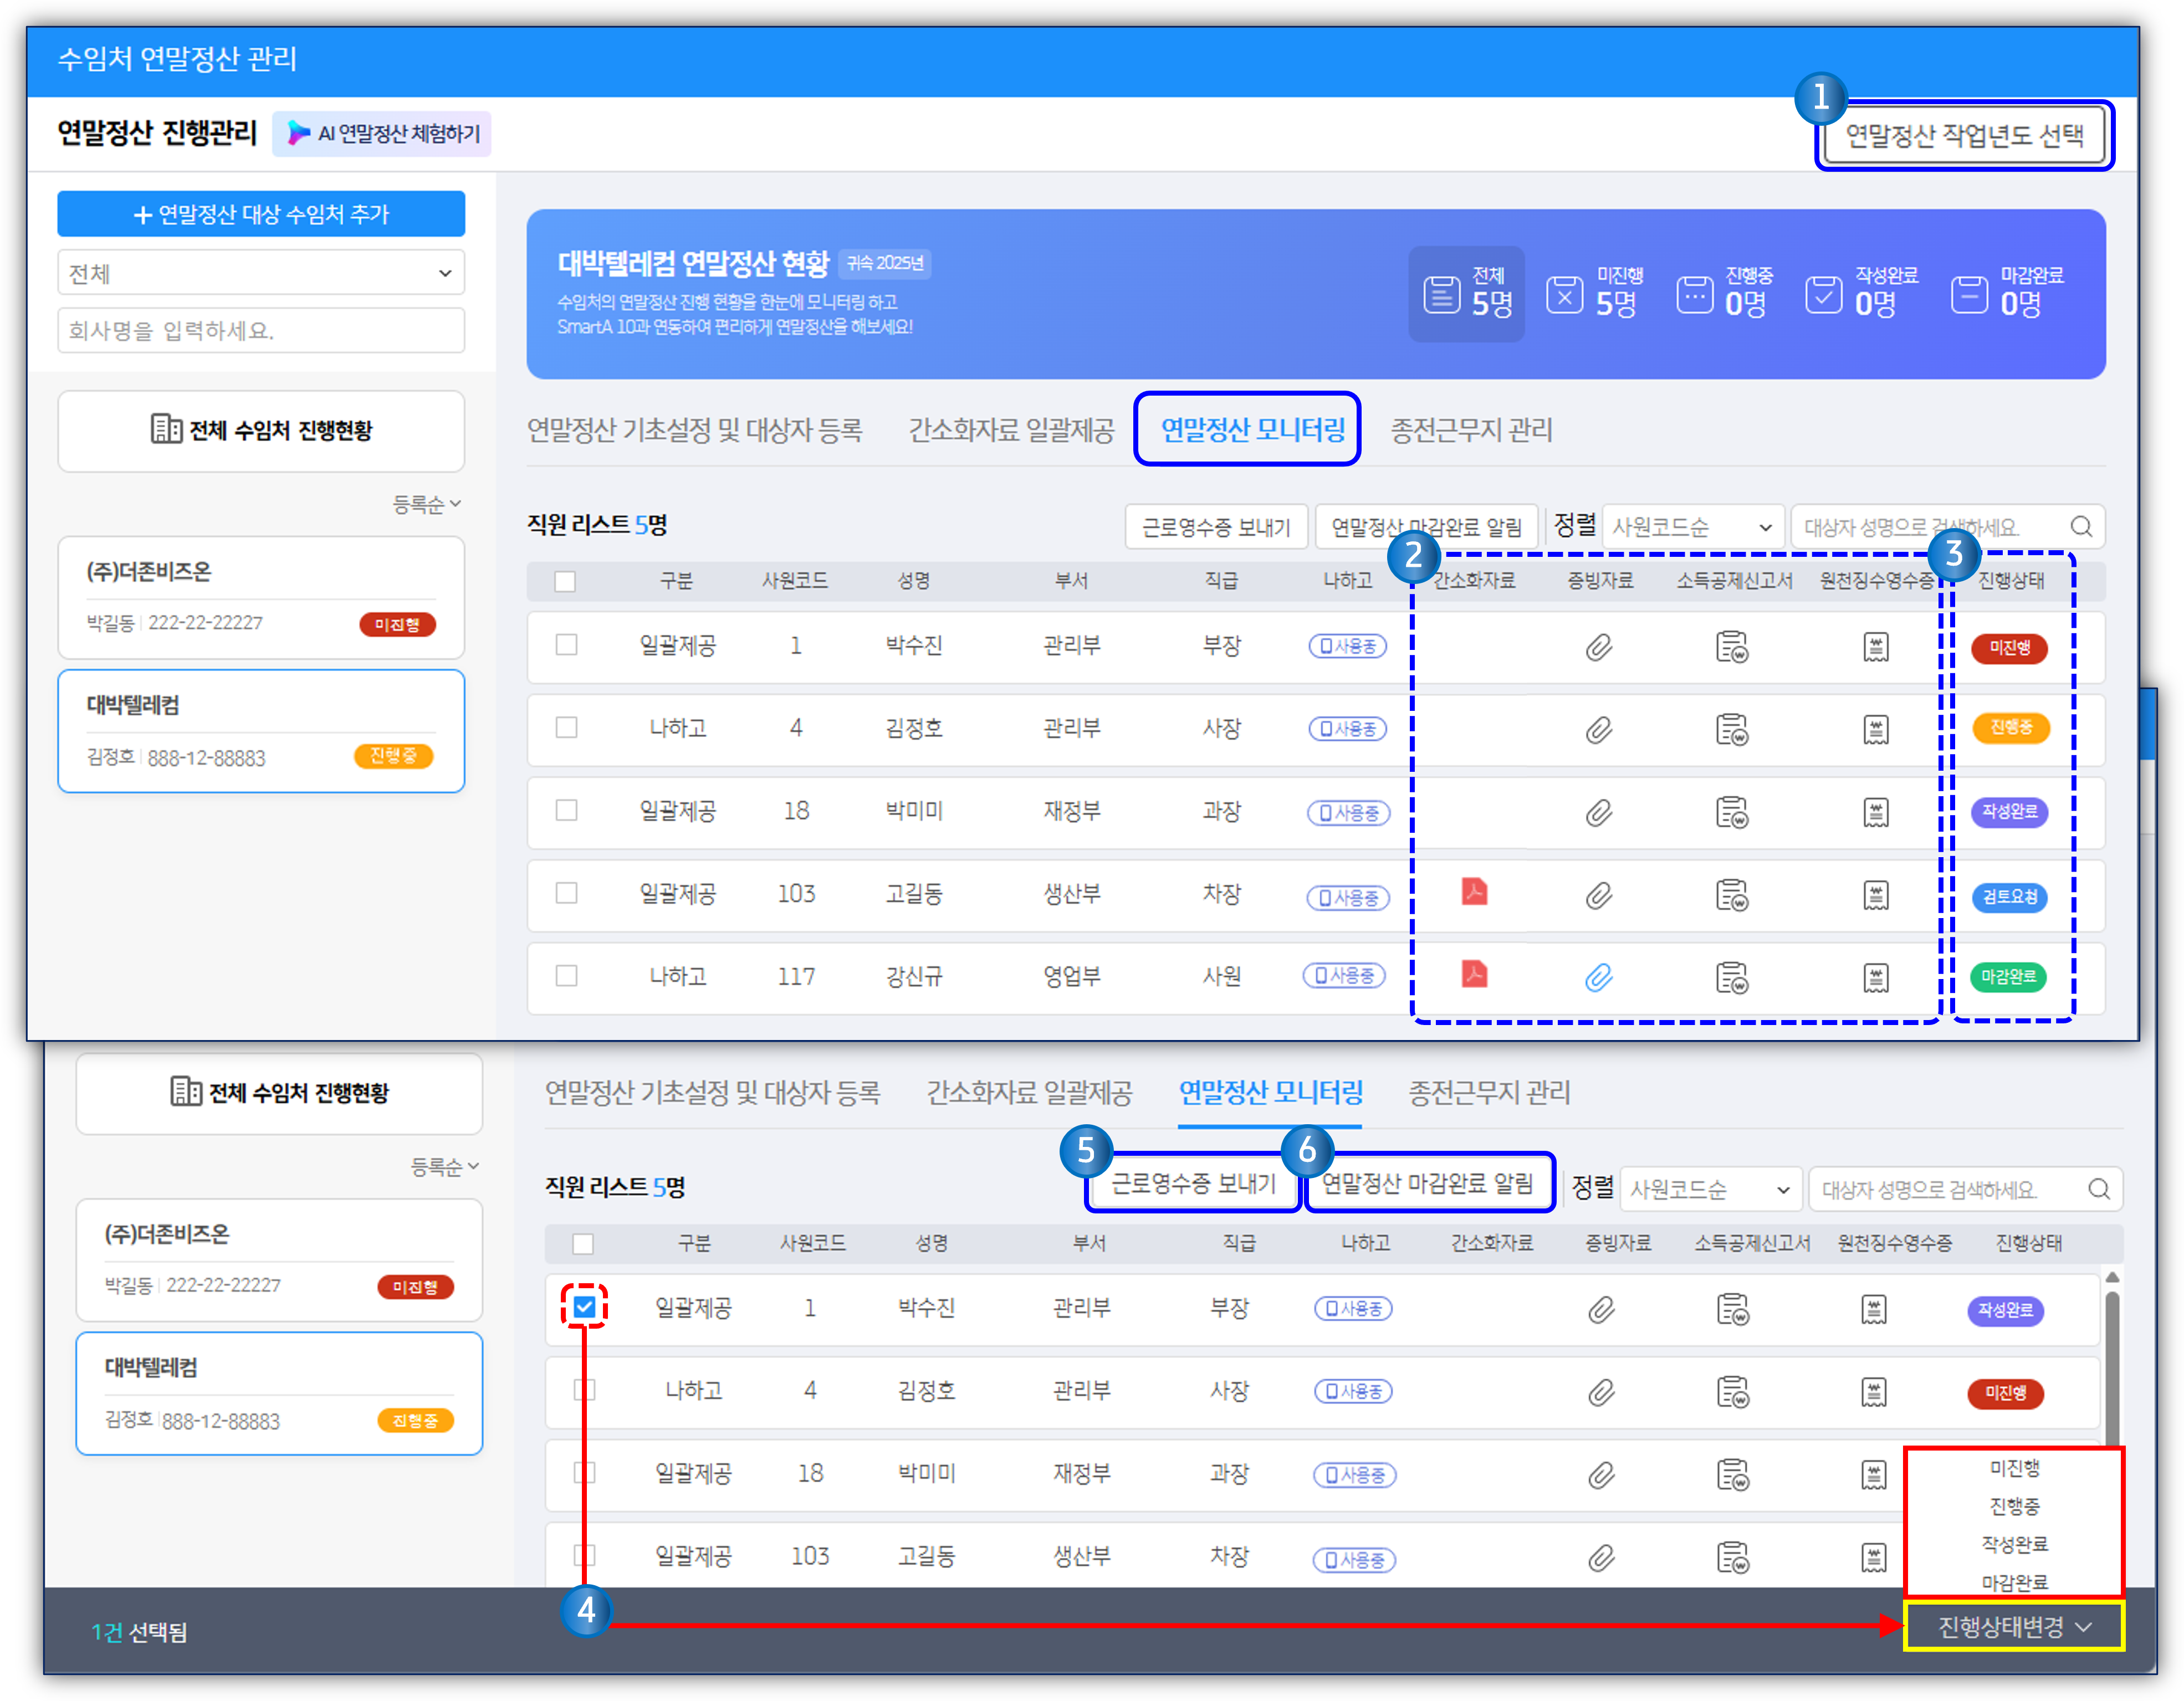Switch to 종전근무지 관리 tab in upper window
Screen dimensions: 2184x1701
tap(1471, 430)
